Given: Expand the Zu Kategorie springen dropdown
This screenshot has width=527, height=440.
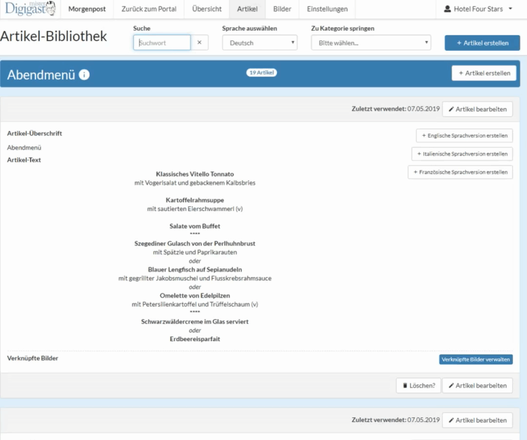Looking at the screenshot, I should click(371, 43).
